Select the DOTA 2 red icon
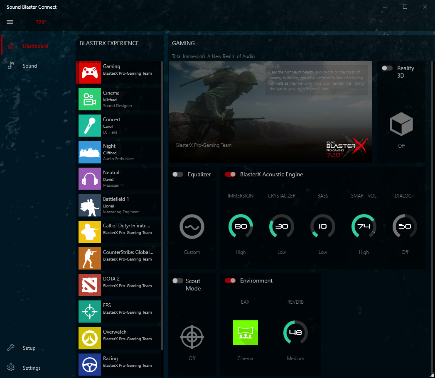Image resolution: width=435 pixels, height=378 pixels. coord(90,285)
